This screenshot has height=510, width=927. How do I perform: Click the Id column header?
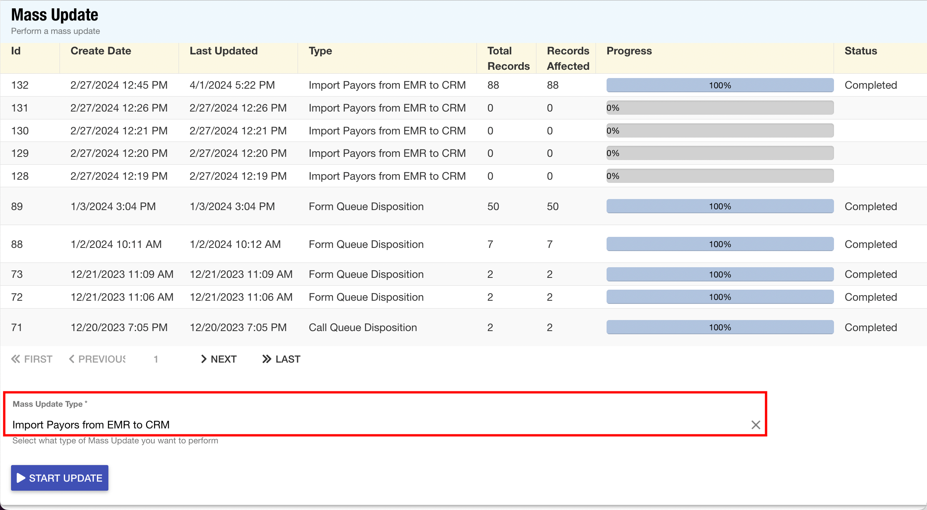click(16, 51)
